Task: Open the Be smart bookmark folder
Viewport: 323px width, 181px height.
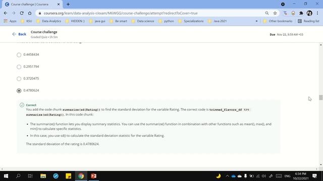Action: 118,21
